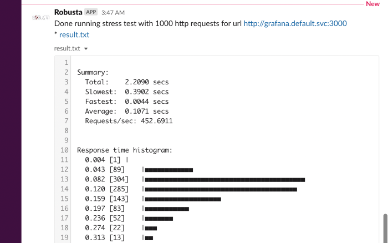Viewport: 388px width, 243px height.
Task: Click the vertical scrollbar thumb in messages
Action: click(x=385, y=228)
